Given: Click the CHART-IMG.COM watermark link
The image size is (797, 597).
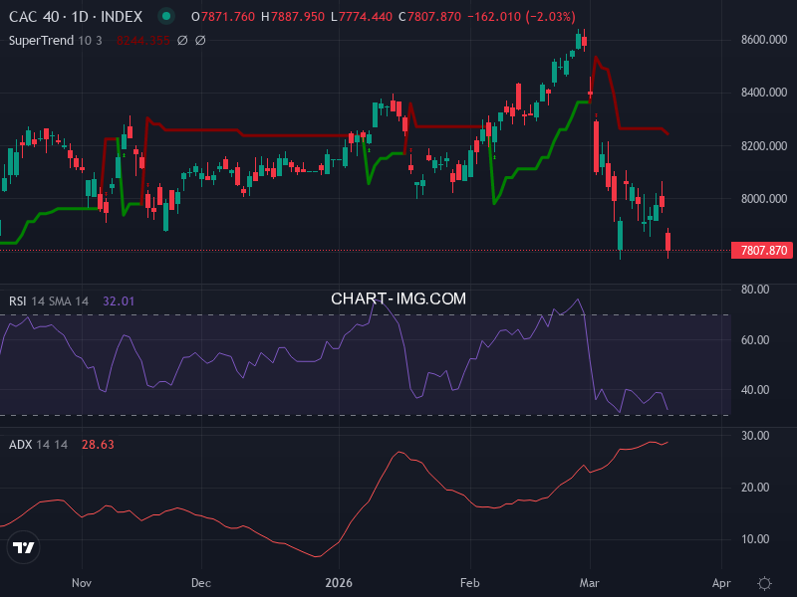Looking at the screenshot, I should (x=398, y=298).
